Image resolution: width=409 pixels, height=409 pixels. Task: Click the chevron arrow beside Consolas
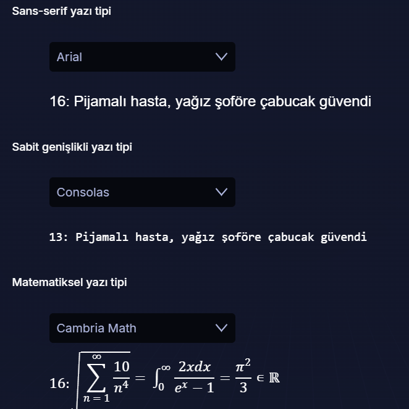pos(221,192)
